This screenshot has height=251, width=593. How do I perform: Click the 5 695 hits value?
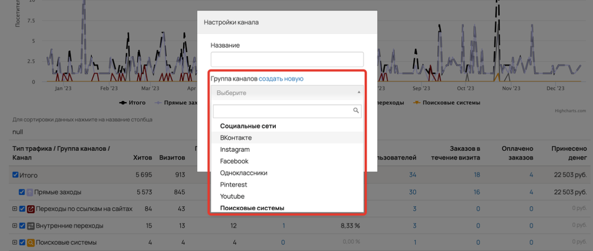tap(143, 175)
